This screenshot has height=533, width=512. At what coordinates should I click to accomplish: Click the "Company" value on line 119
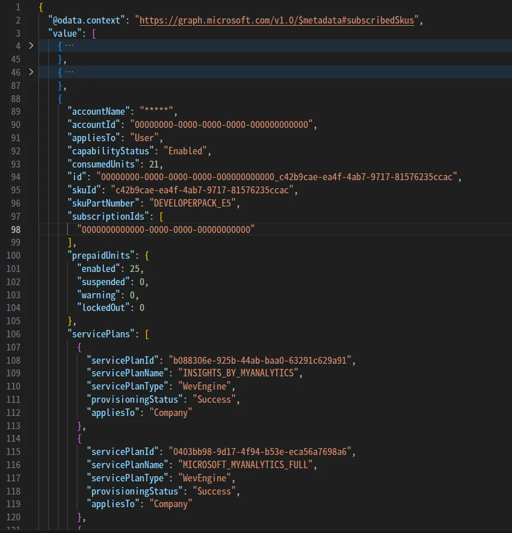click(171, 504)
